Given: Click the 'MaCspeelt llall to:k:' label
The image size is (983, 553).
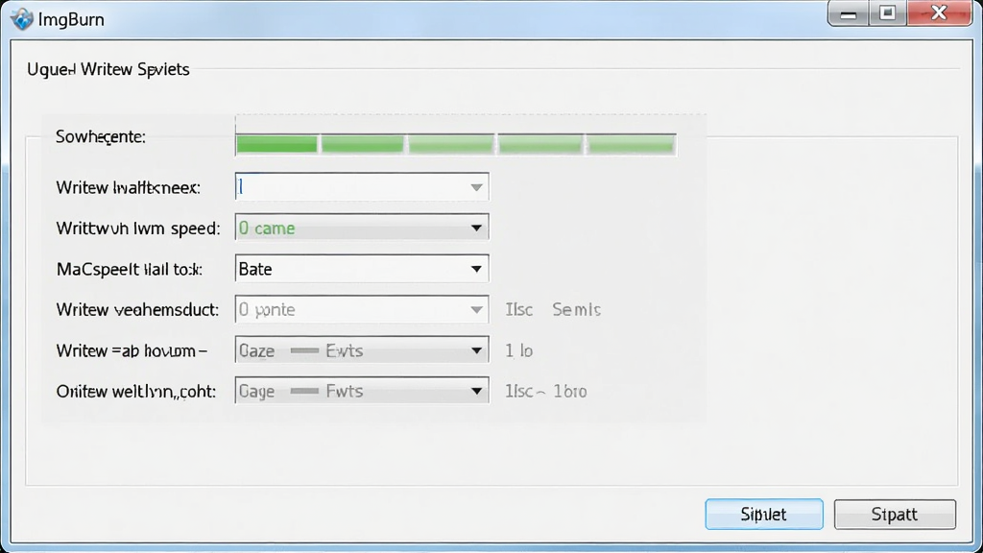Looking at the screenshot, I should point(130,269).
